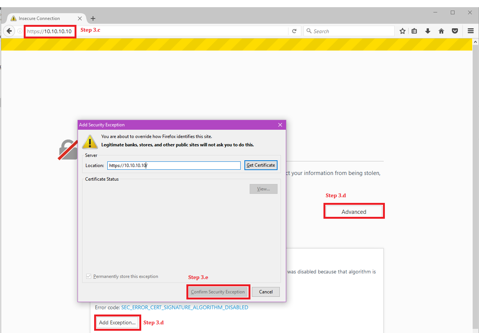Open the Firefox hamburger menu

point(470,31)
